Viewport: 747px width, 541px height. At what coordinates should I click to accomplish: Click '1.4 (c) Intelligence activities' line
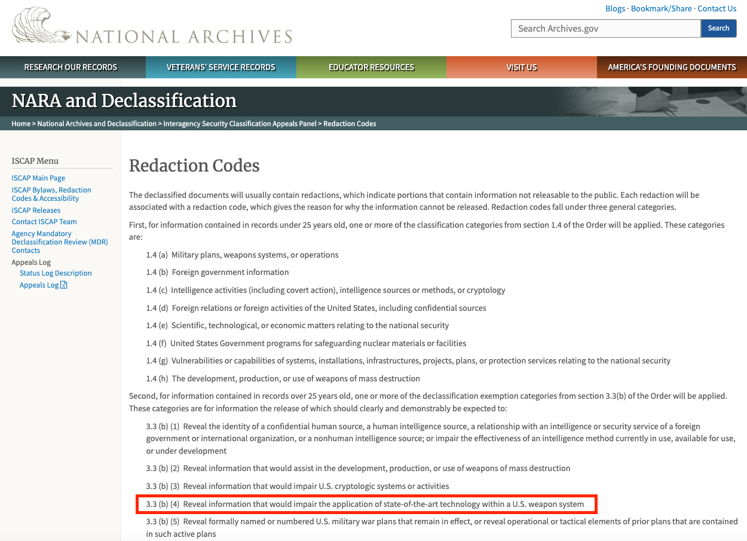click(x=326, y=290)
